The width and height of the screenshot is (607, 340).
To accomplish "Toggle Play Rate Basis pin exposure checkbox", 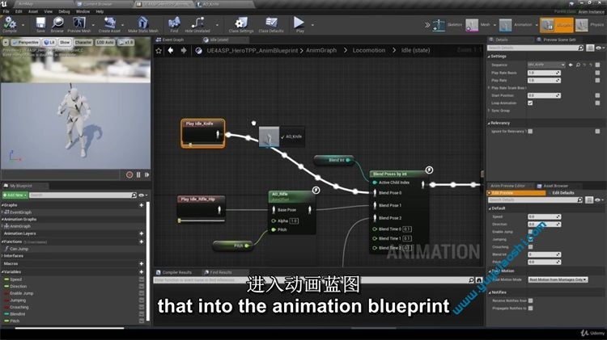I will tap(597, 73).
